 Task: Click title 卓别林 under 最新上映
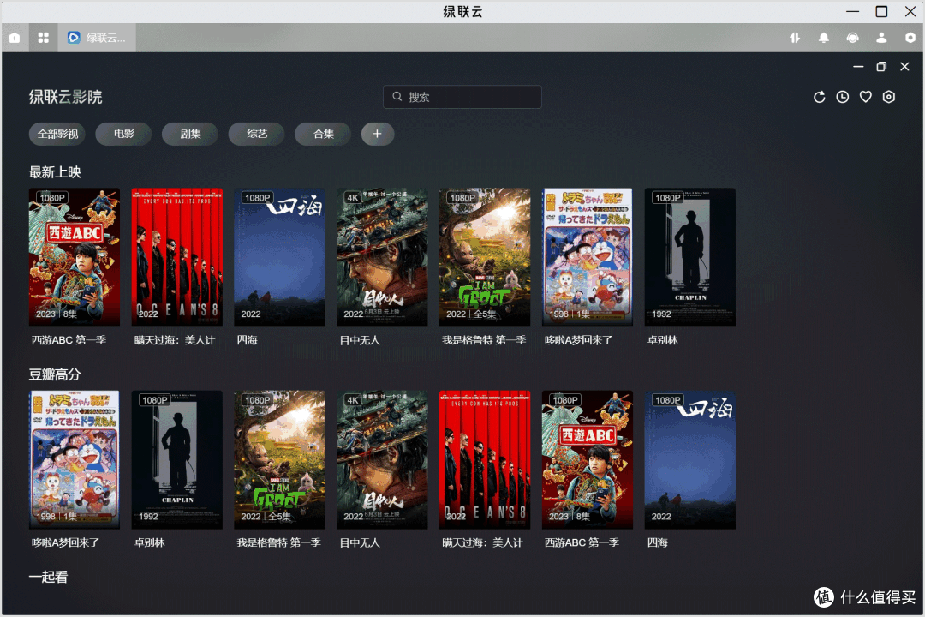click(662, 340)
